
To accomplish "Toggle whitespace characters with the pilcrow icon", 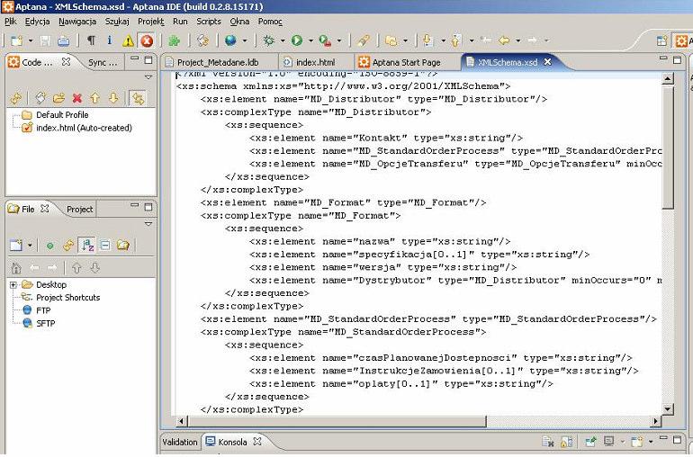I will point(91,40).
